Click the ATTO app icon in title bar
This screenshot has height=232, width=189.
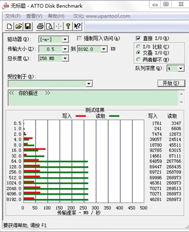tap(6, 6)
